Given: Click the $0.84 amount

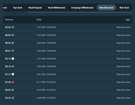Looking at the screenshot, I should pyautogui.click(x=8, y=35).
